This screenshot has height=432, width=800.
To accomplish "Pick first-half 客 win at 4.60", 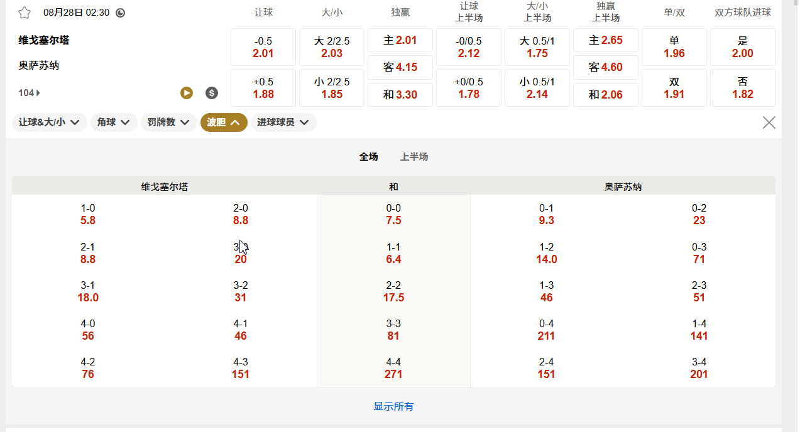I will (x=606, y=67).
